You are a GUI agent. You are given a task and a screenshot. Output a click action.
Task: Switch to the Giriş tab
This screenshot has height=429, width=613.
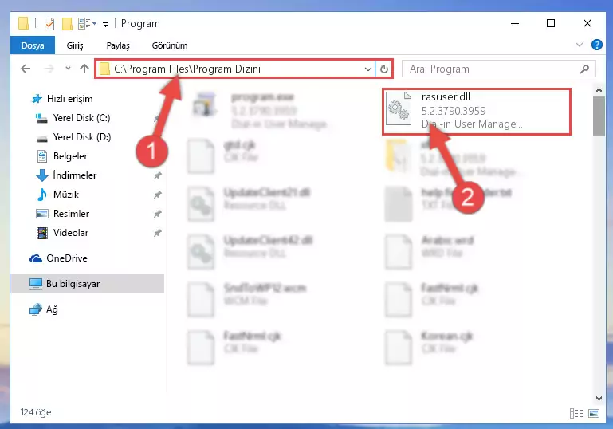[x=75, y=45]
